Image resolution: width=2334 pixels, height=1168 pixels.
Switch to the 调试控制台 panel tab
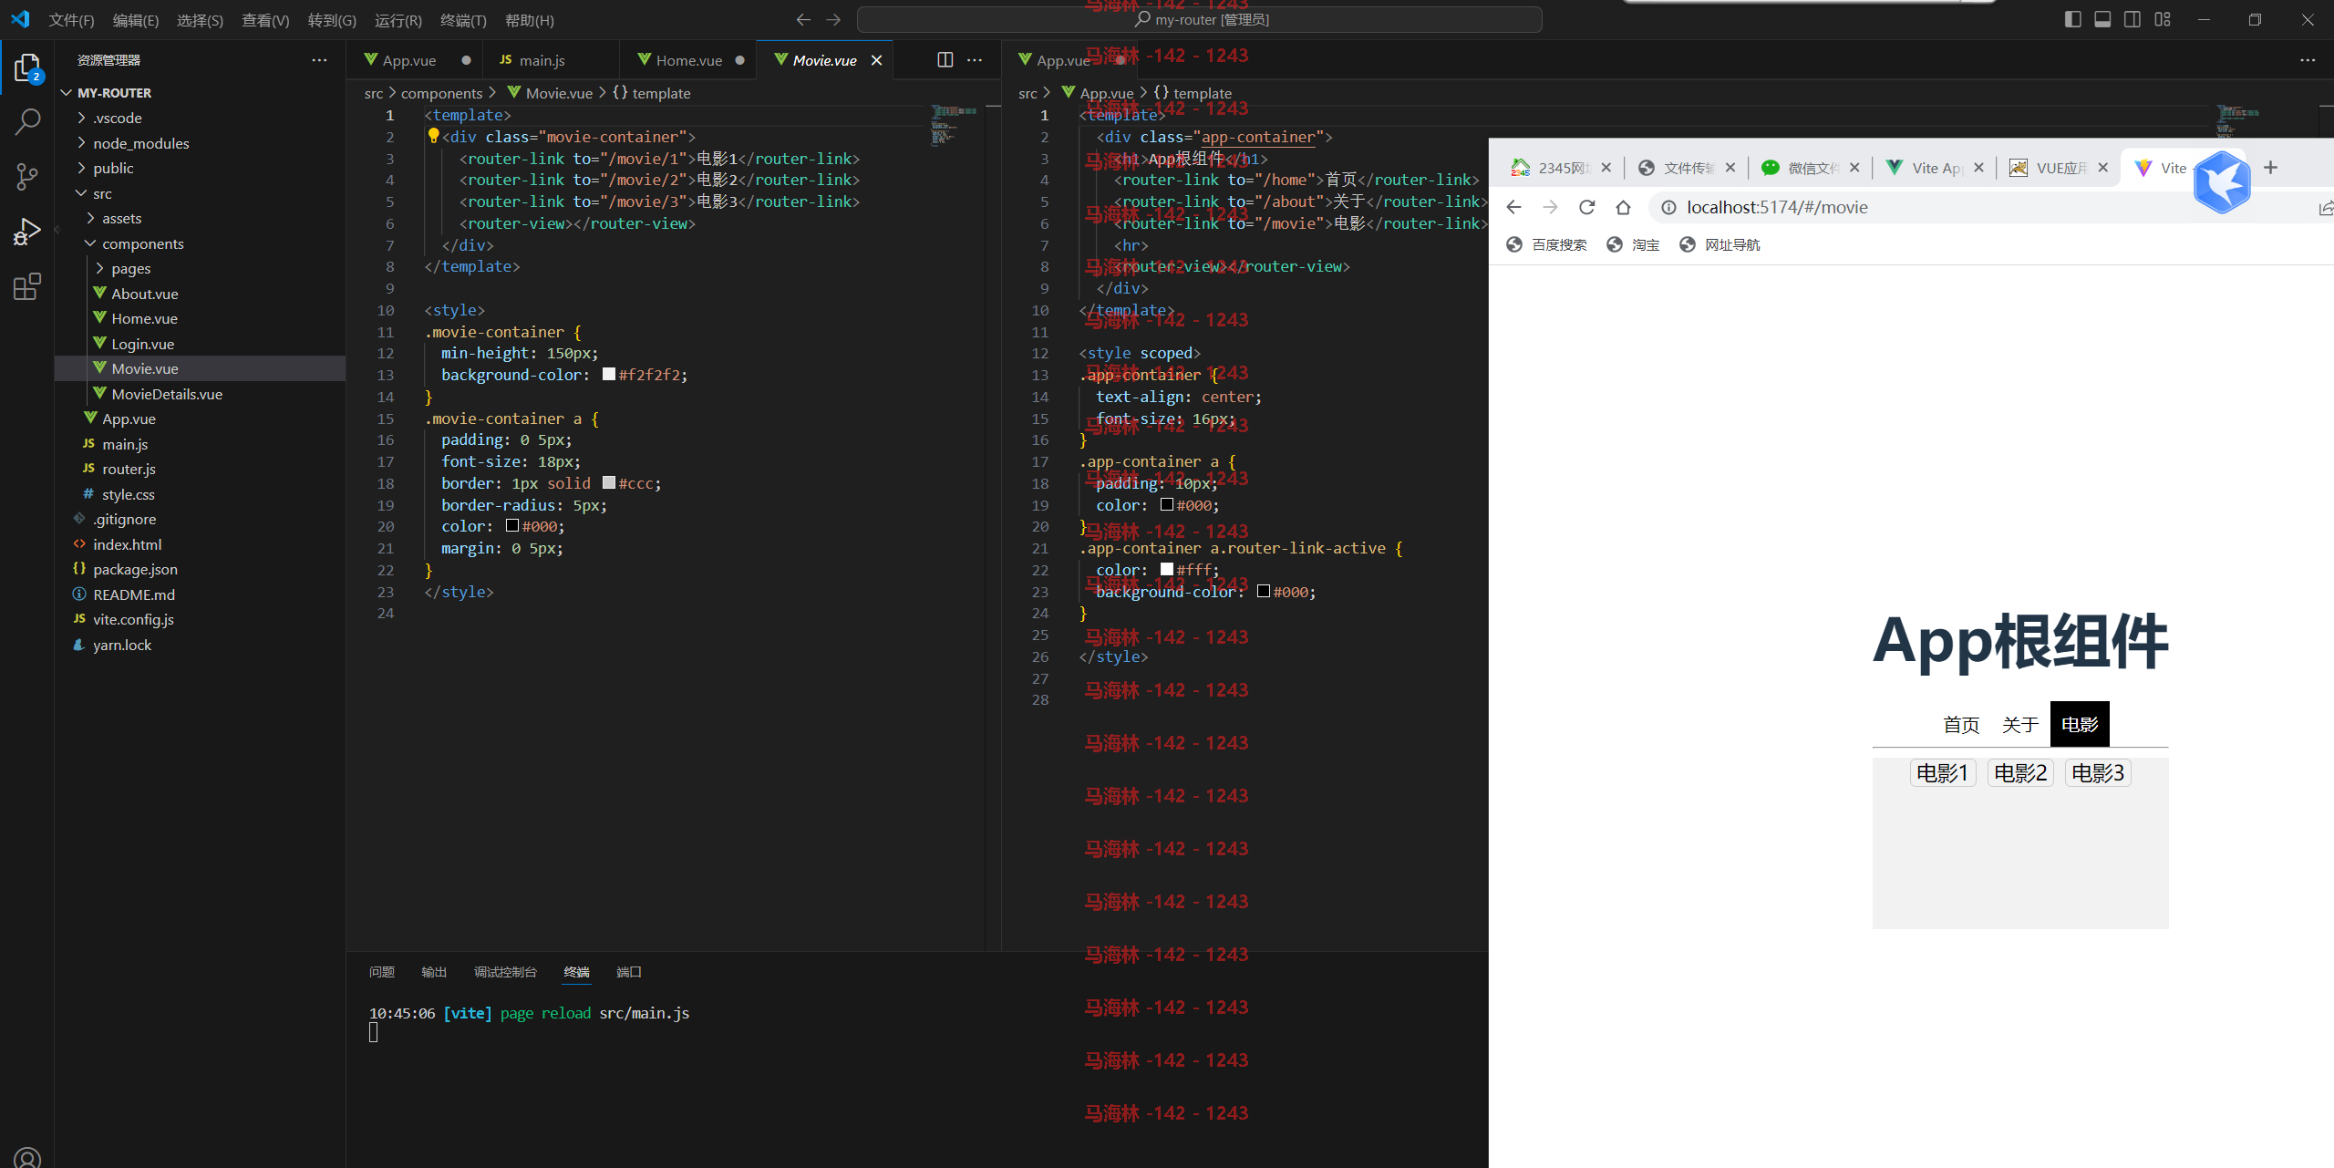point(505,972)
